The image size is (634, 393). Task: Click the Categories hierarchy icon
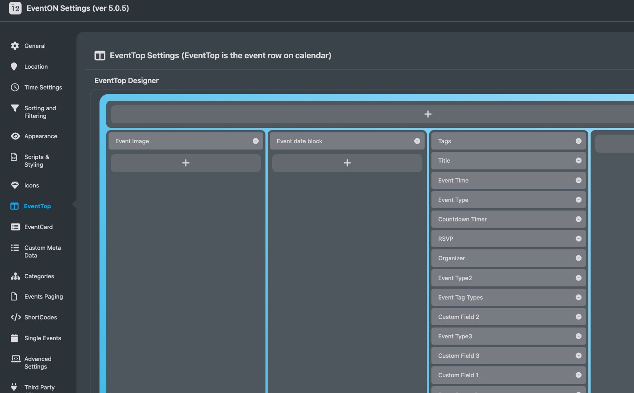tap(15, 276)
